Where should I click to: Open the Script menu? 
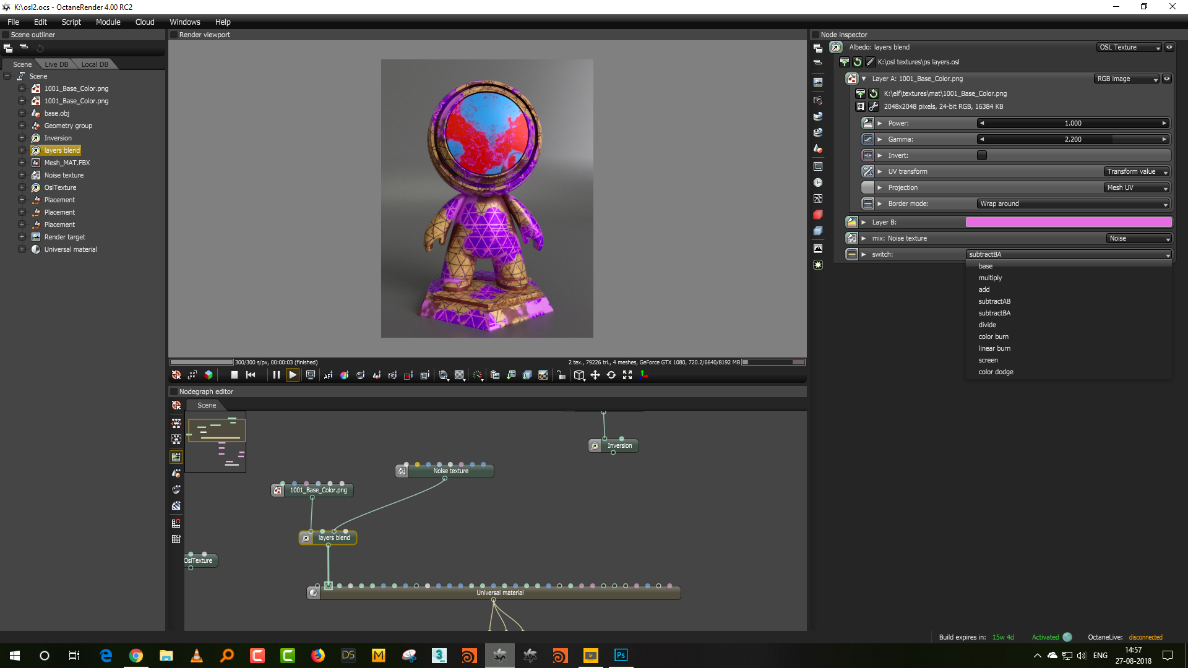click(x=71, y=22)
